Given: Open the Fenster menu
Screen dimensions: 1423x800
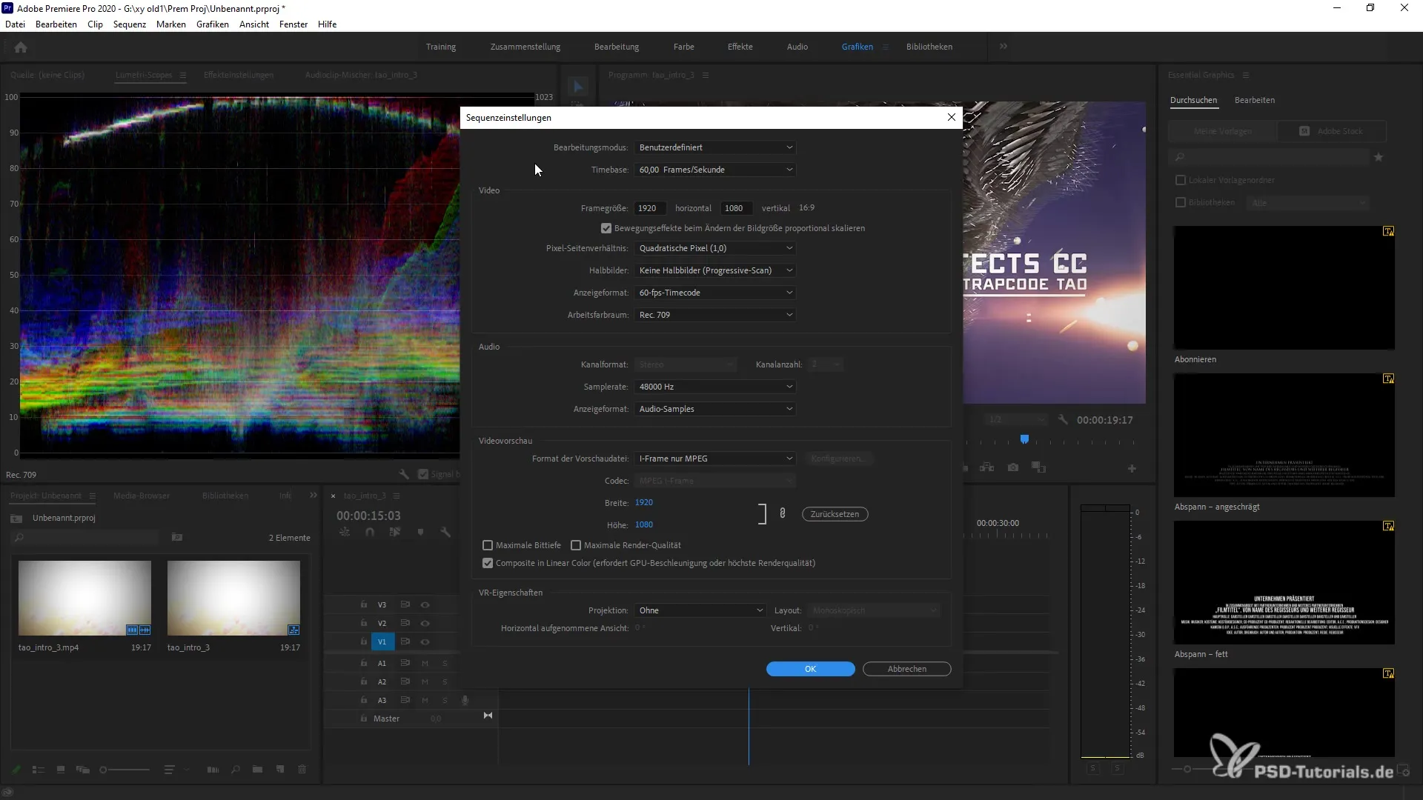Looking at the screenshot, I should [293, 24].
